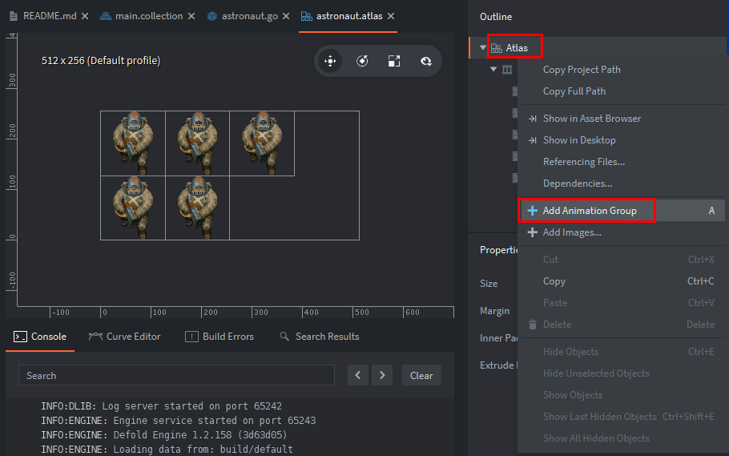Image resolution: width=729 pixels, height=456 pixels.
Task: Choose Add Animation Group menu entry
Action: click(590, 211)
